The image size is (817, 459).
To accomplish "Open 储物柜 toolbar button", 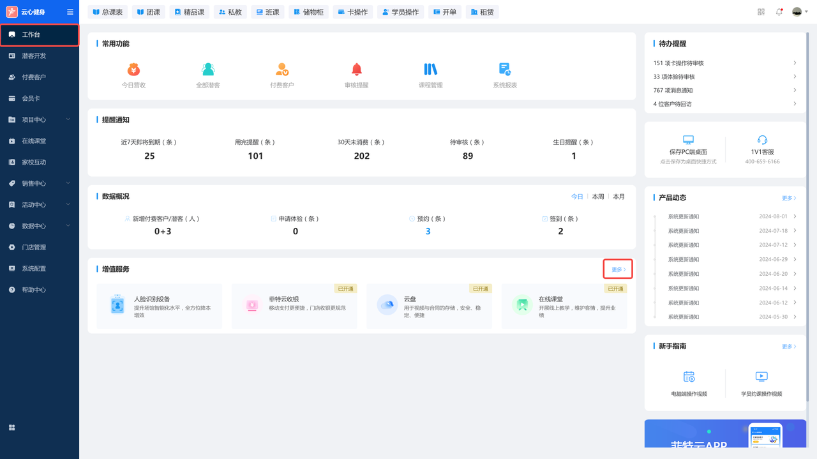I will point(308,12).
